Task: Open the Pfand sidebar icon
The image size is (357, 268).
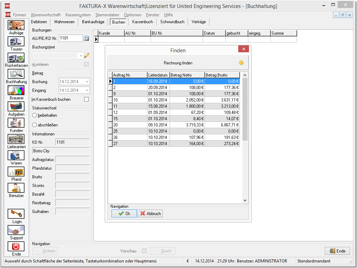Action: (x=16, y=172)
